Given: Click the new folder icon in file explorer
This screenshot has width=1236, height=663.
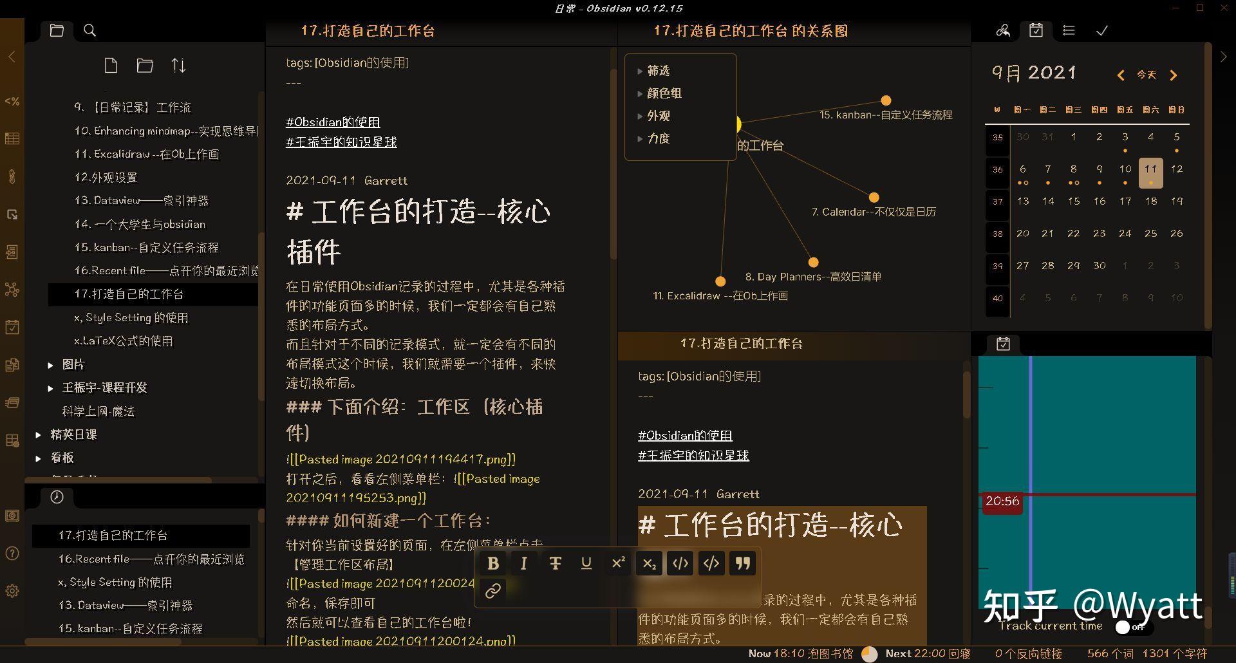Looking at the screenshot, I should tap(145, 65).
